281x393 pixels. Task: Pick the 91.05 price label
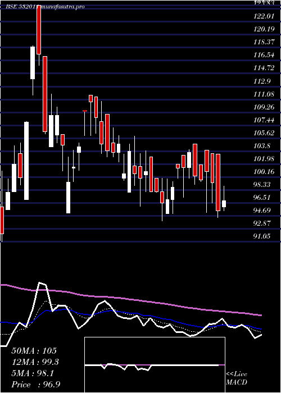coord(262,236)
